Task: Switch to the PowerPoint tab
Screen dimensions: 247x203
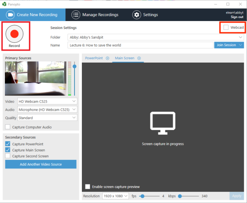Action: [93, 58]
